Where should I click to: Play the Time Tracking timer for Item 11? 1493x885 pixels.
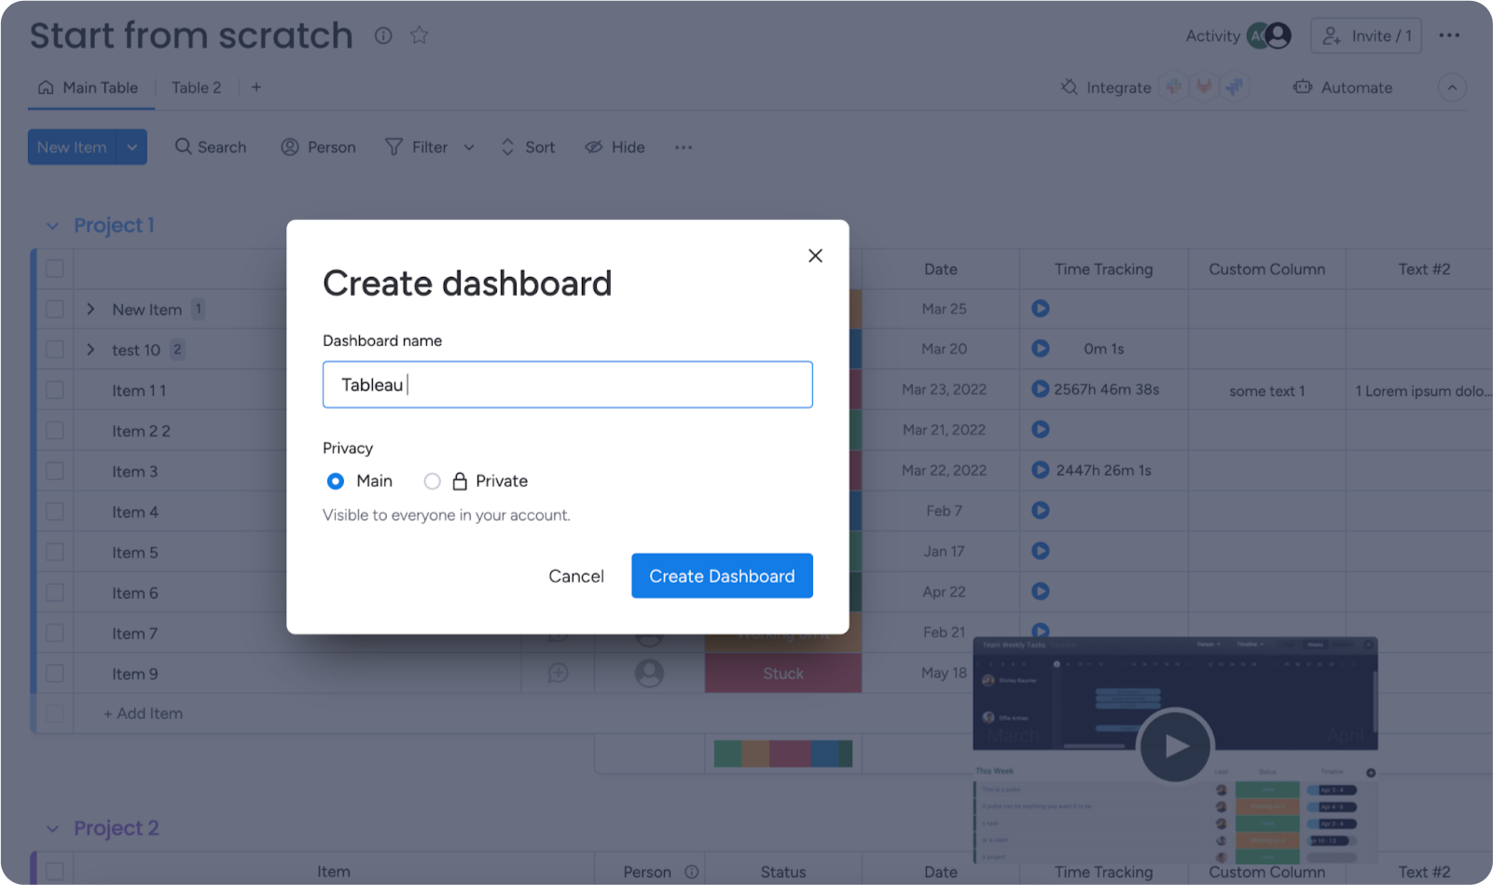[1040, 389]
